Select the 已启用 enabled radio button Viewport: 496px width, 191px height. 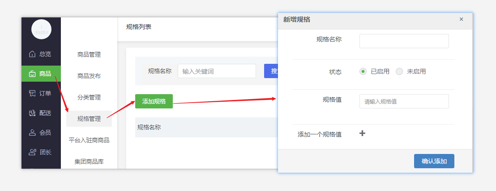[363, 71]
